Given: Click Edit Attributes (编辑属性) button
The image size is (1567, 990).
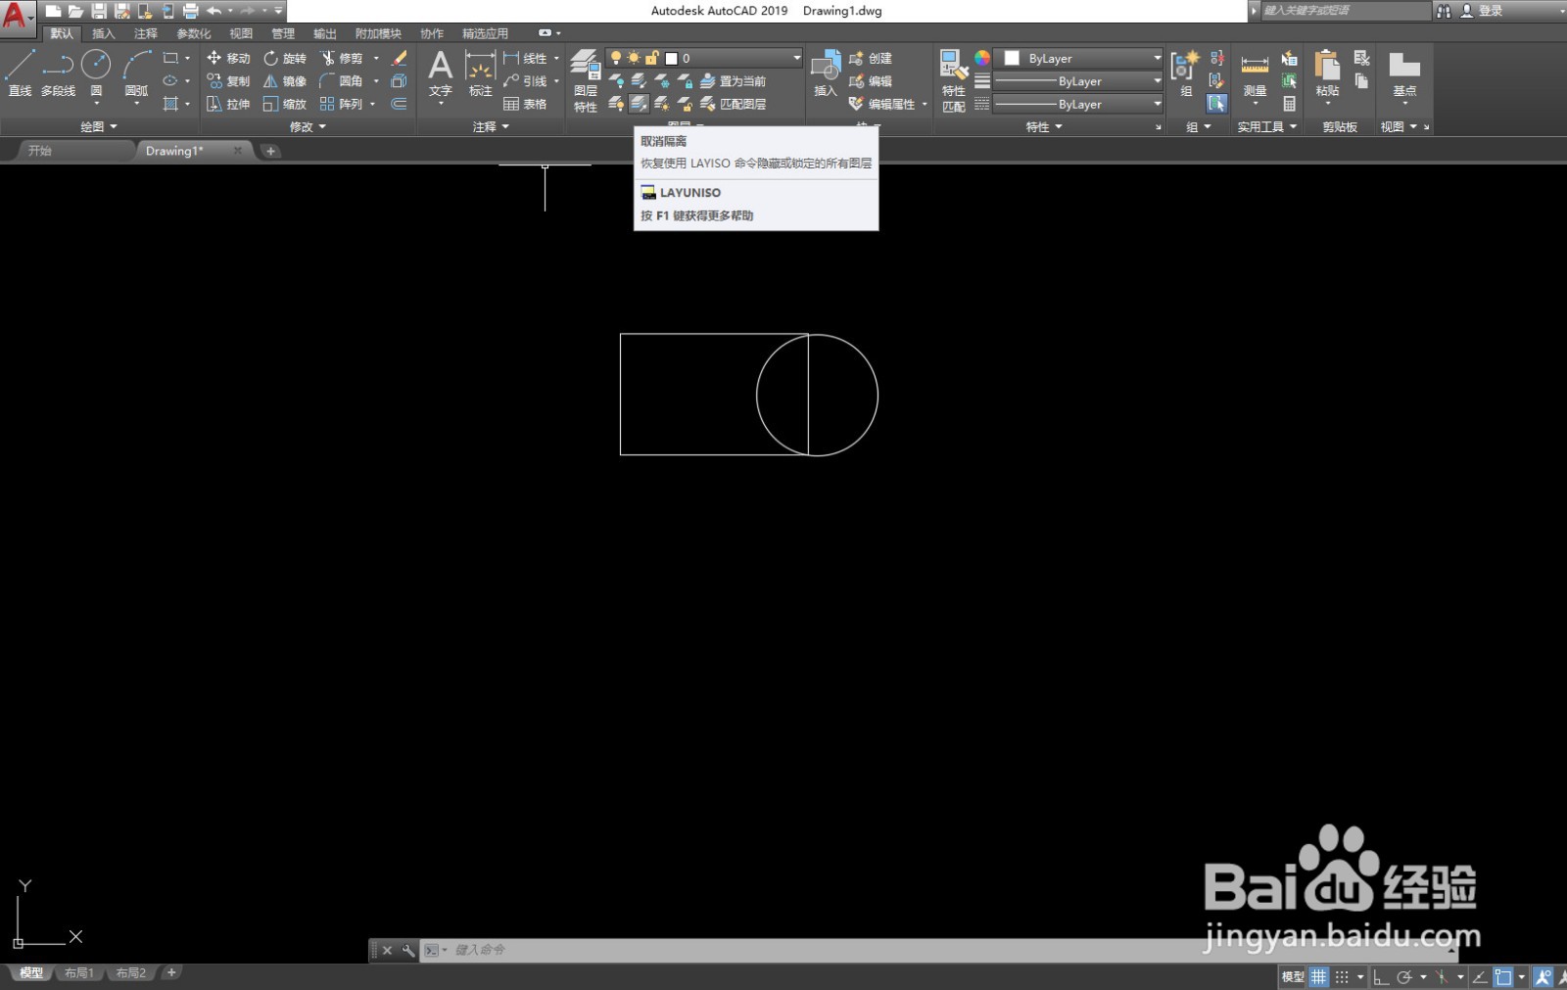Looking at the screenshot, I should [882, 104].
